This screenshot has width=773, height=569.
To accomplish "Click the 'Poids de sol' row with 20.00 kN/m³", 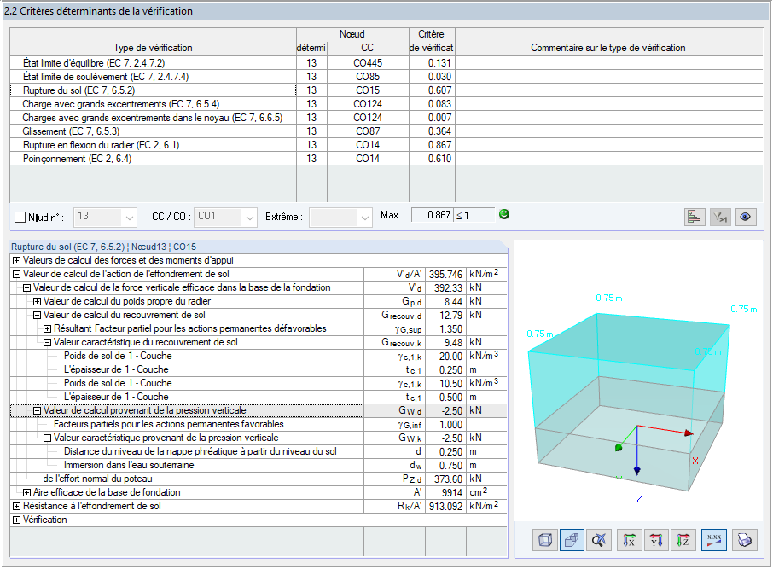I will (x=259, y=356).
